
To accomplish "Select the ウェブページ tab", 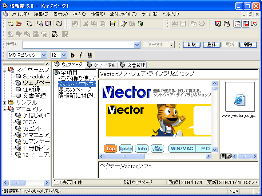I will 68,65.
